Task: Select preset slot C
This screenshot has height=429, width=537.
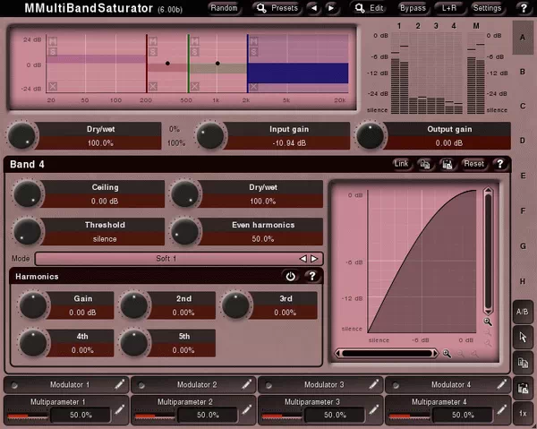Action: click(523, 107)
